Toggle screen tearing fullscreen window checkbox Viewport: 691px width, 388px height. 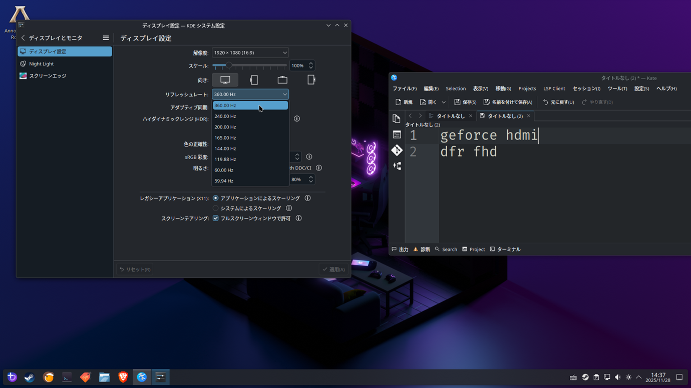pos(216,218)
